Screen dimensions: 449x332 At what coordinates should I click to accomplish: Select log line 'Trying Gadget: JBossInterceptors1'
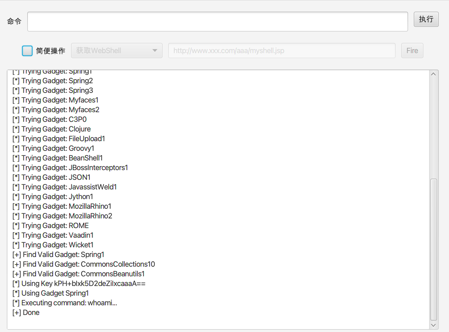click(70, 168)
